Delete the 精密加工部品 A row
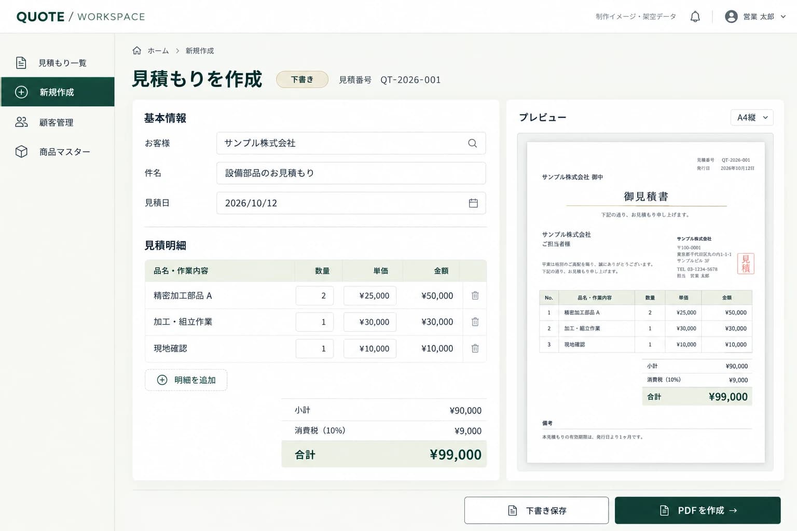This screenshot has width=797, height=531. [475, 296]
